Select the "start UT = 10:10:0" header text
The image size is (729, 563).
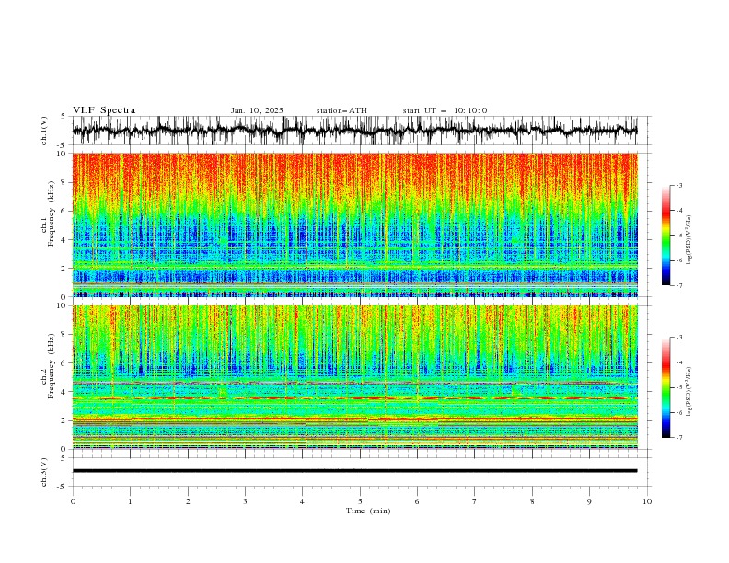445,110
